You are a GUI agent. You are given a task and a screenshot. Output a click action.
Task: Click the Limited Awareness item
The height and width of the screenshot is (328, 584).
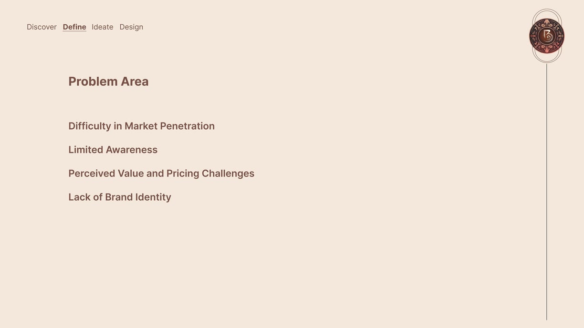[113, 150]
